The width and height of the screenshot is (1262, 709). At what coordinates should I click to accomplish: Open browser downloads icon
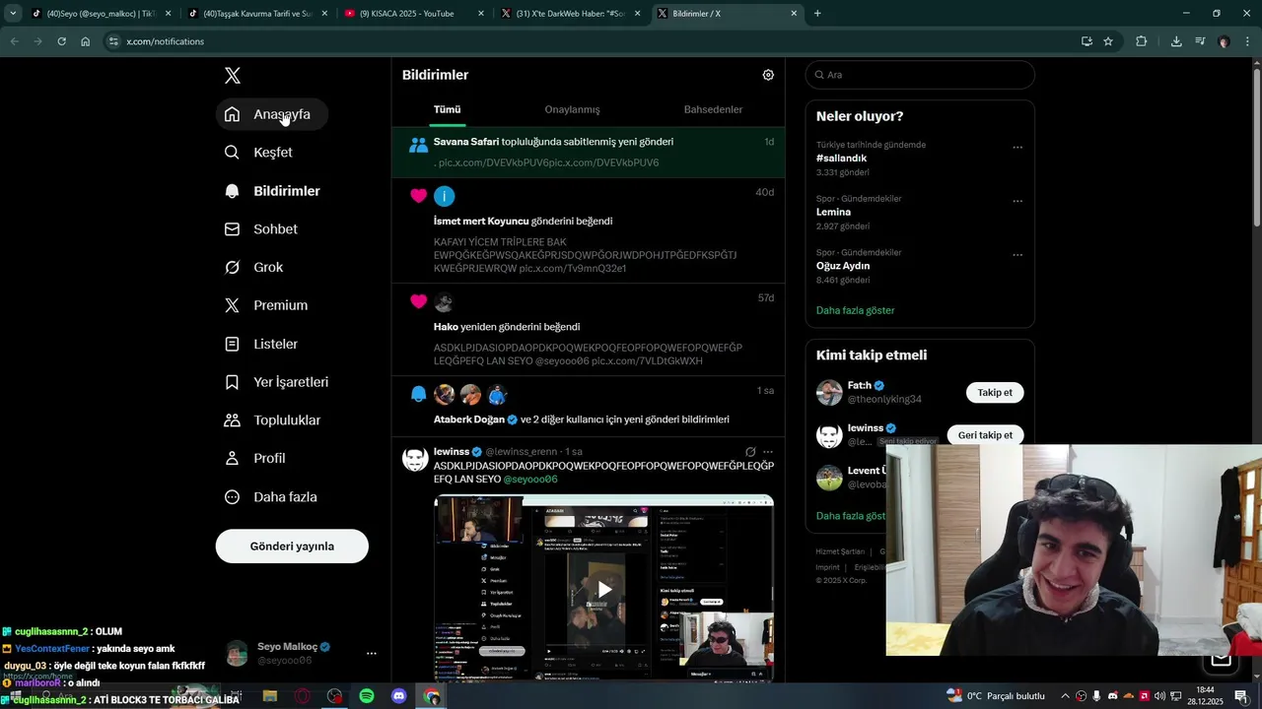pyautogui.click(x=1176, y=41)
